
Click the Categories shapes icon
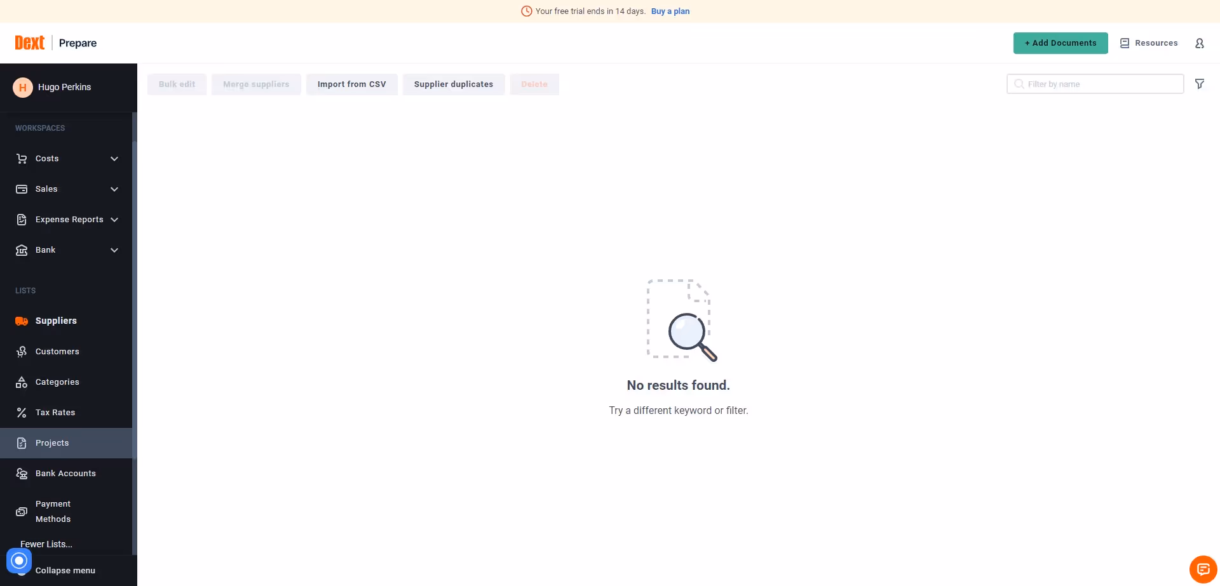(22, 382)
